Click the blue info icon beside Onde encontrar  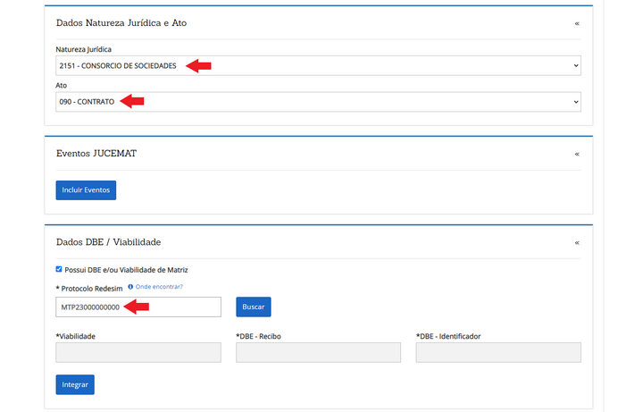pyautogui.click(x=130, y=287)
